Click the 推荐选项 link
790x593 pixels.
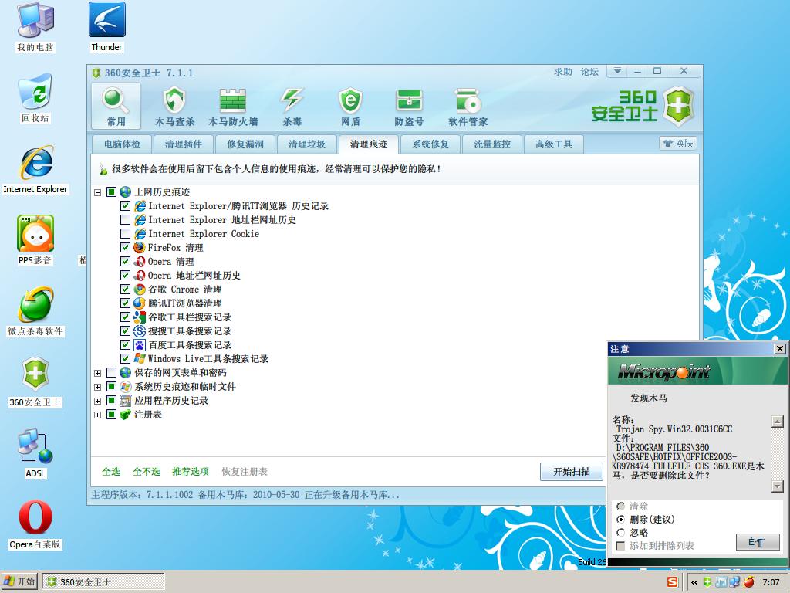[x=191, y=472]
